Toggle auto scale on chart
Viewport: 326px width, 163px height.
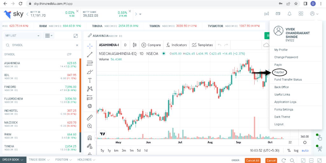[305, 151]
